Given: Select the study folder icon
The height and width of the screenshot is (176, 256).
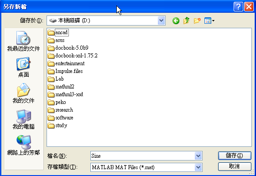Looking at the screenshot, I should tap(51, 125).
